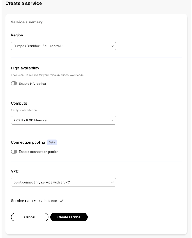
Task: Click the underlined Region label
Action: [17, 35]
